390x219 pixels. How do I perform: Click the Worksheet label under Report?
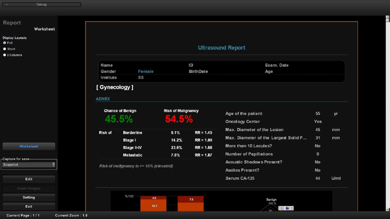pyautogui.click(x=44, y=29)
